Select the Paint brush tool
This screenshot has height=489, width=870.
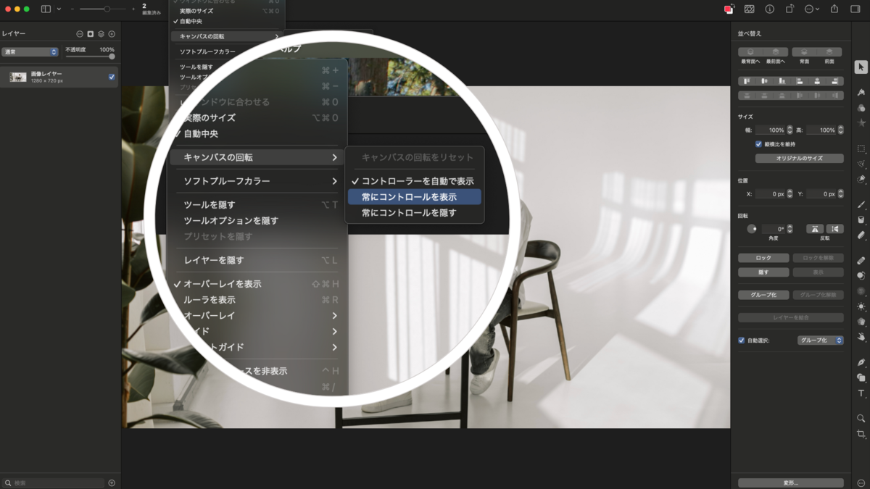[x=861, y=205]
